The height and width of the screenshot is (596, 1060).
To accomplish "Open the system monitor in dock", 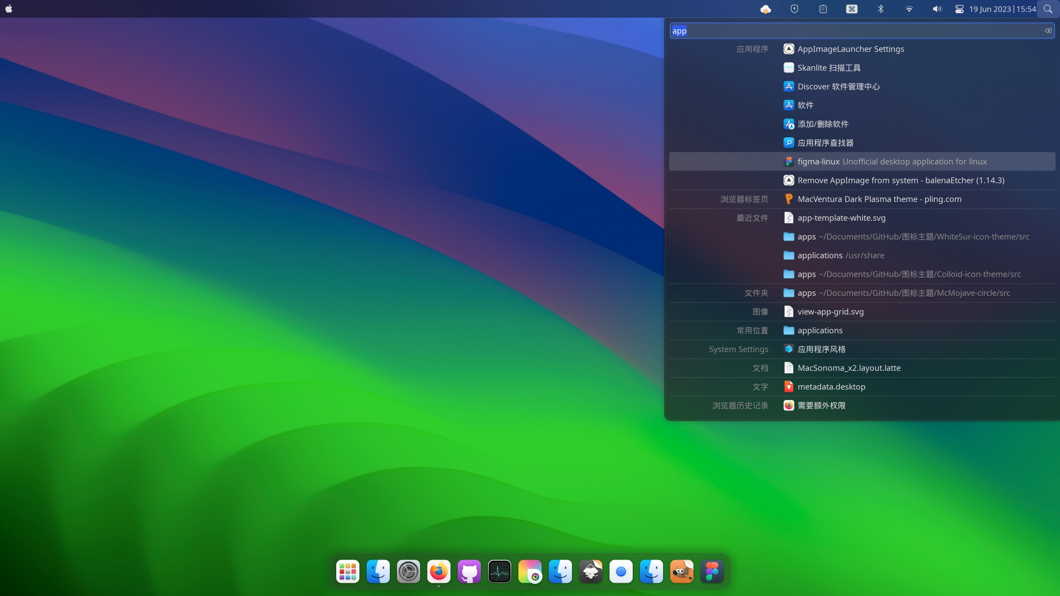I will 500,572.
